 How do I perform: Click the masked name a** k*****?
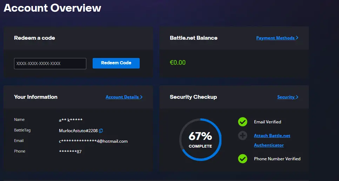click(x=71, y=120)
